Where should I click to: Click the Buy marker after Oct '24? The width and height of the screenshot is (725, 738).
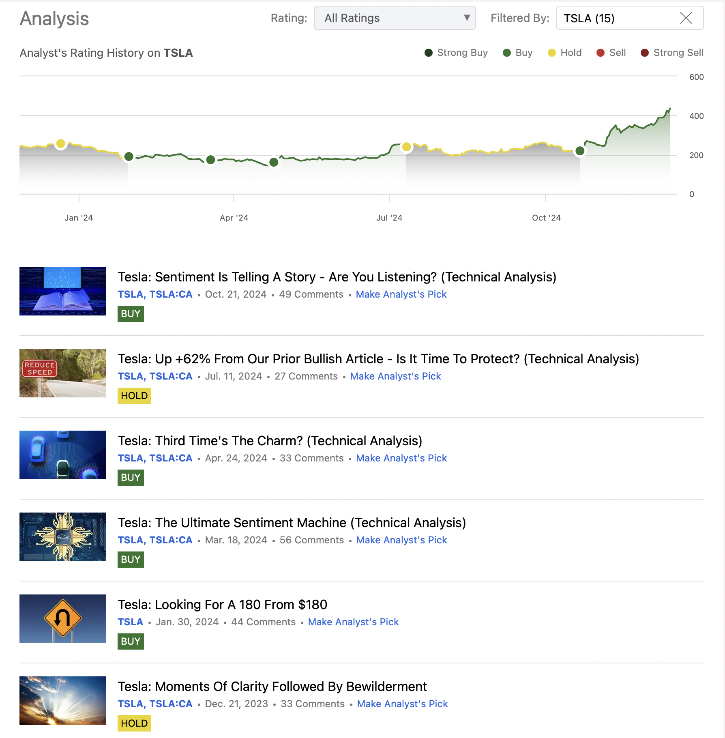580,151
